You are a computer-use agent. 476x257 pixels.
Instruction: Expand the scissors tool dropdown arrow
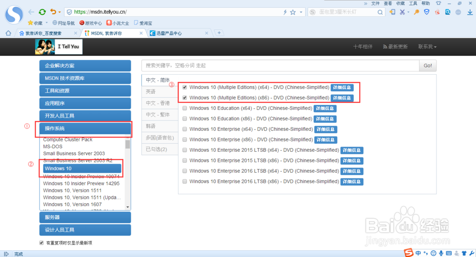[408, 12]
